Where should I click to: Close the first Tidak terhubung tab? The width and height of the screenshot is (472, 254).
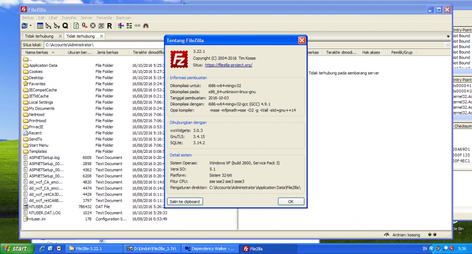(60, 36)
